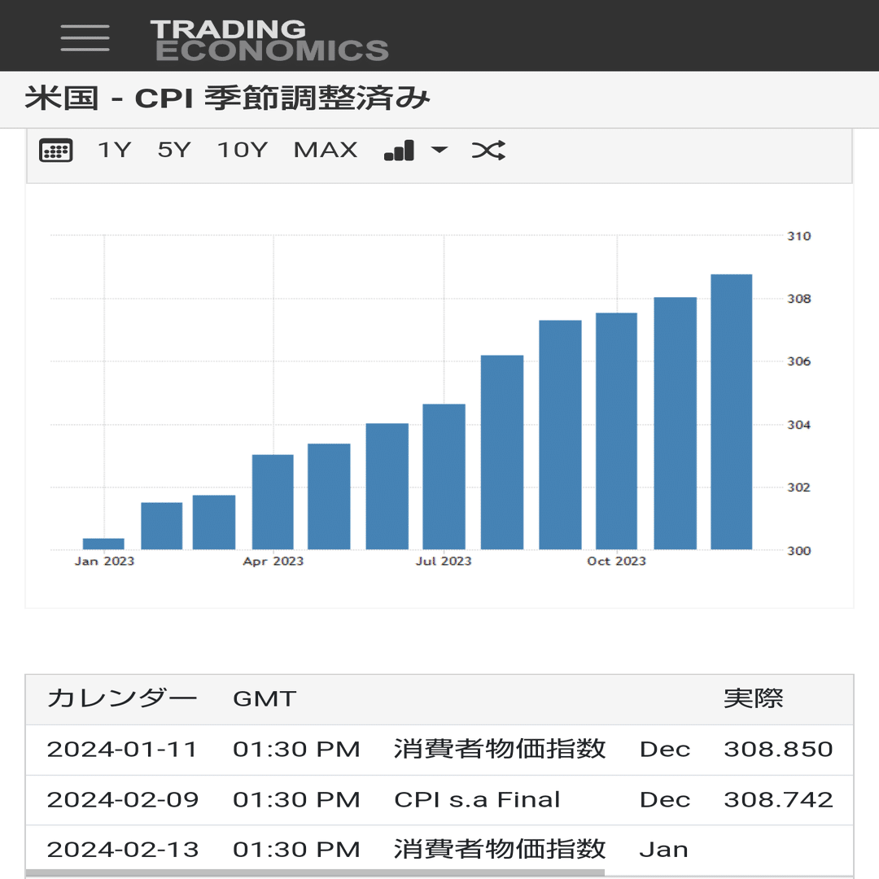Open the calendar date range picker
The image size is (879, 879).
tap(55, 151)
